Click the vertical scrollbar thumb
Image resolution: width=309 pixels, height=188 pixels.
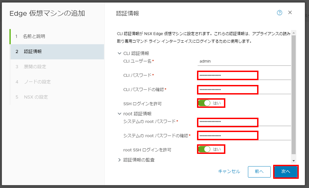tap(294, 95)
